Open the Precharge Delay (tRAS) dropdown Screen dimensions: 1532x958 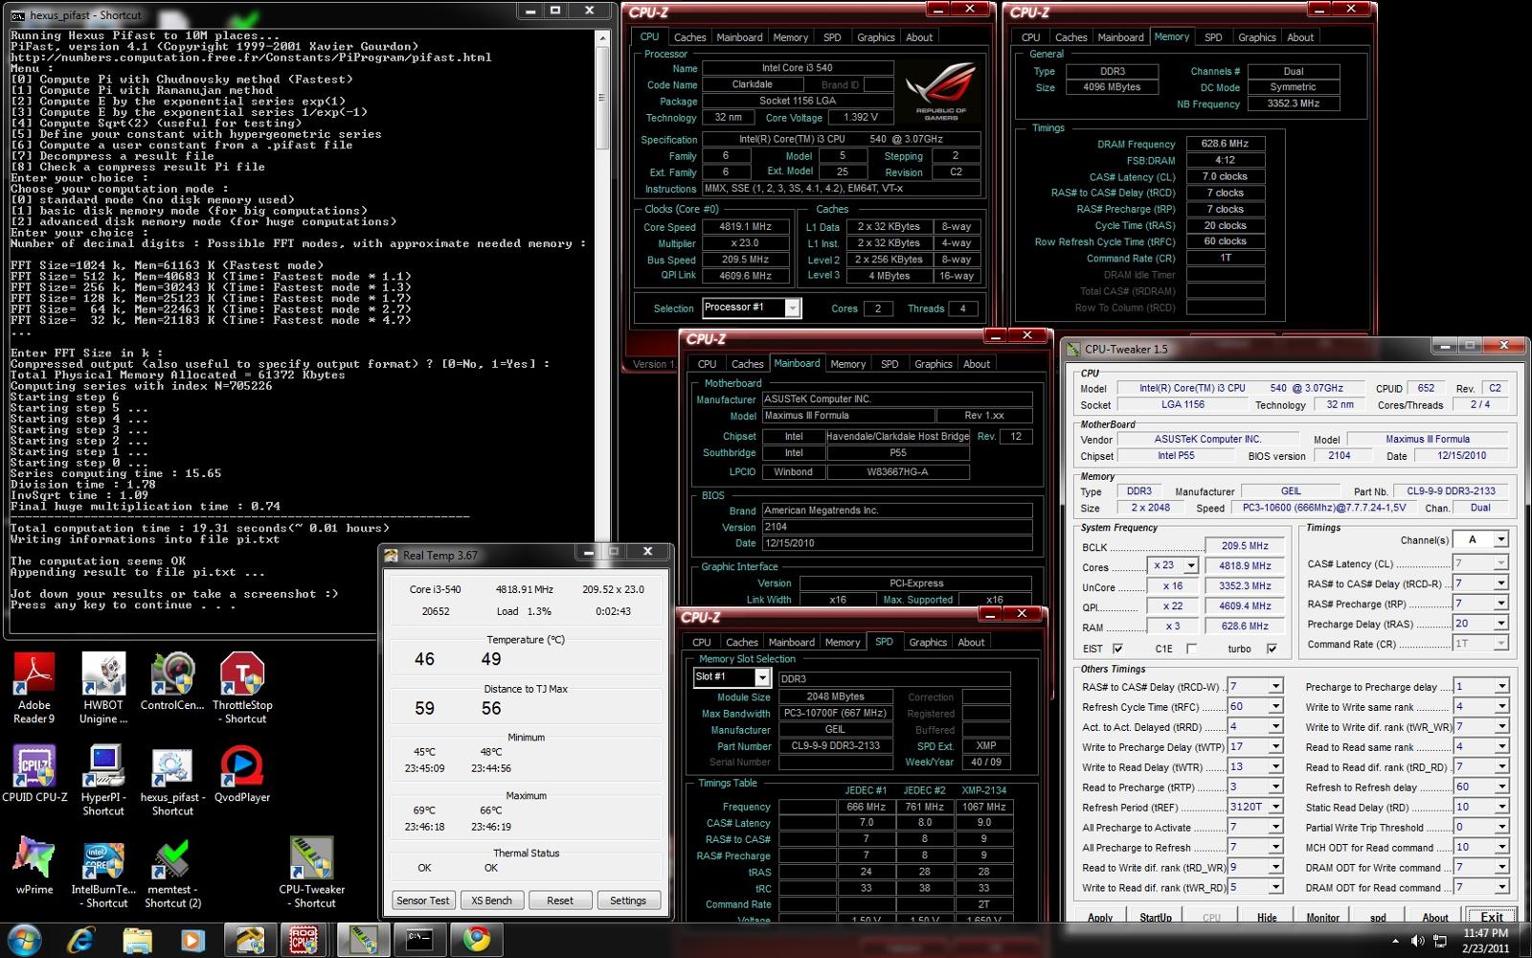tap(1500, 623)
